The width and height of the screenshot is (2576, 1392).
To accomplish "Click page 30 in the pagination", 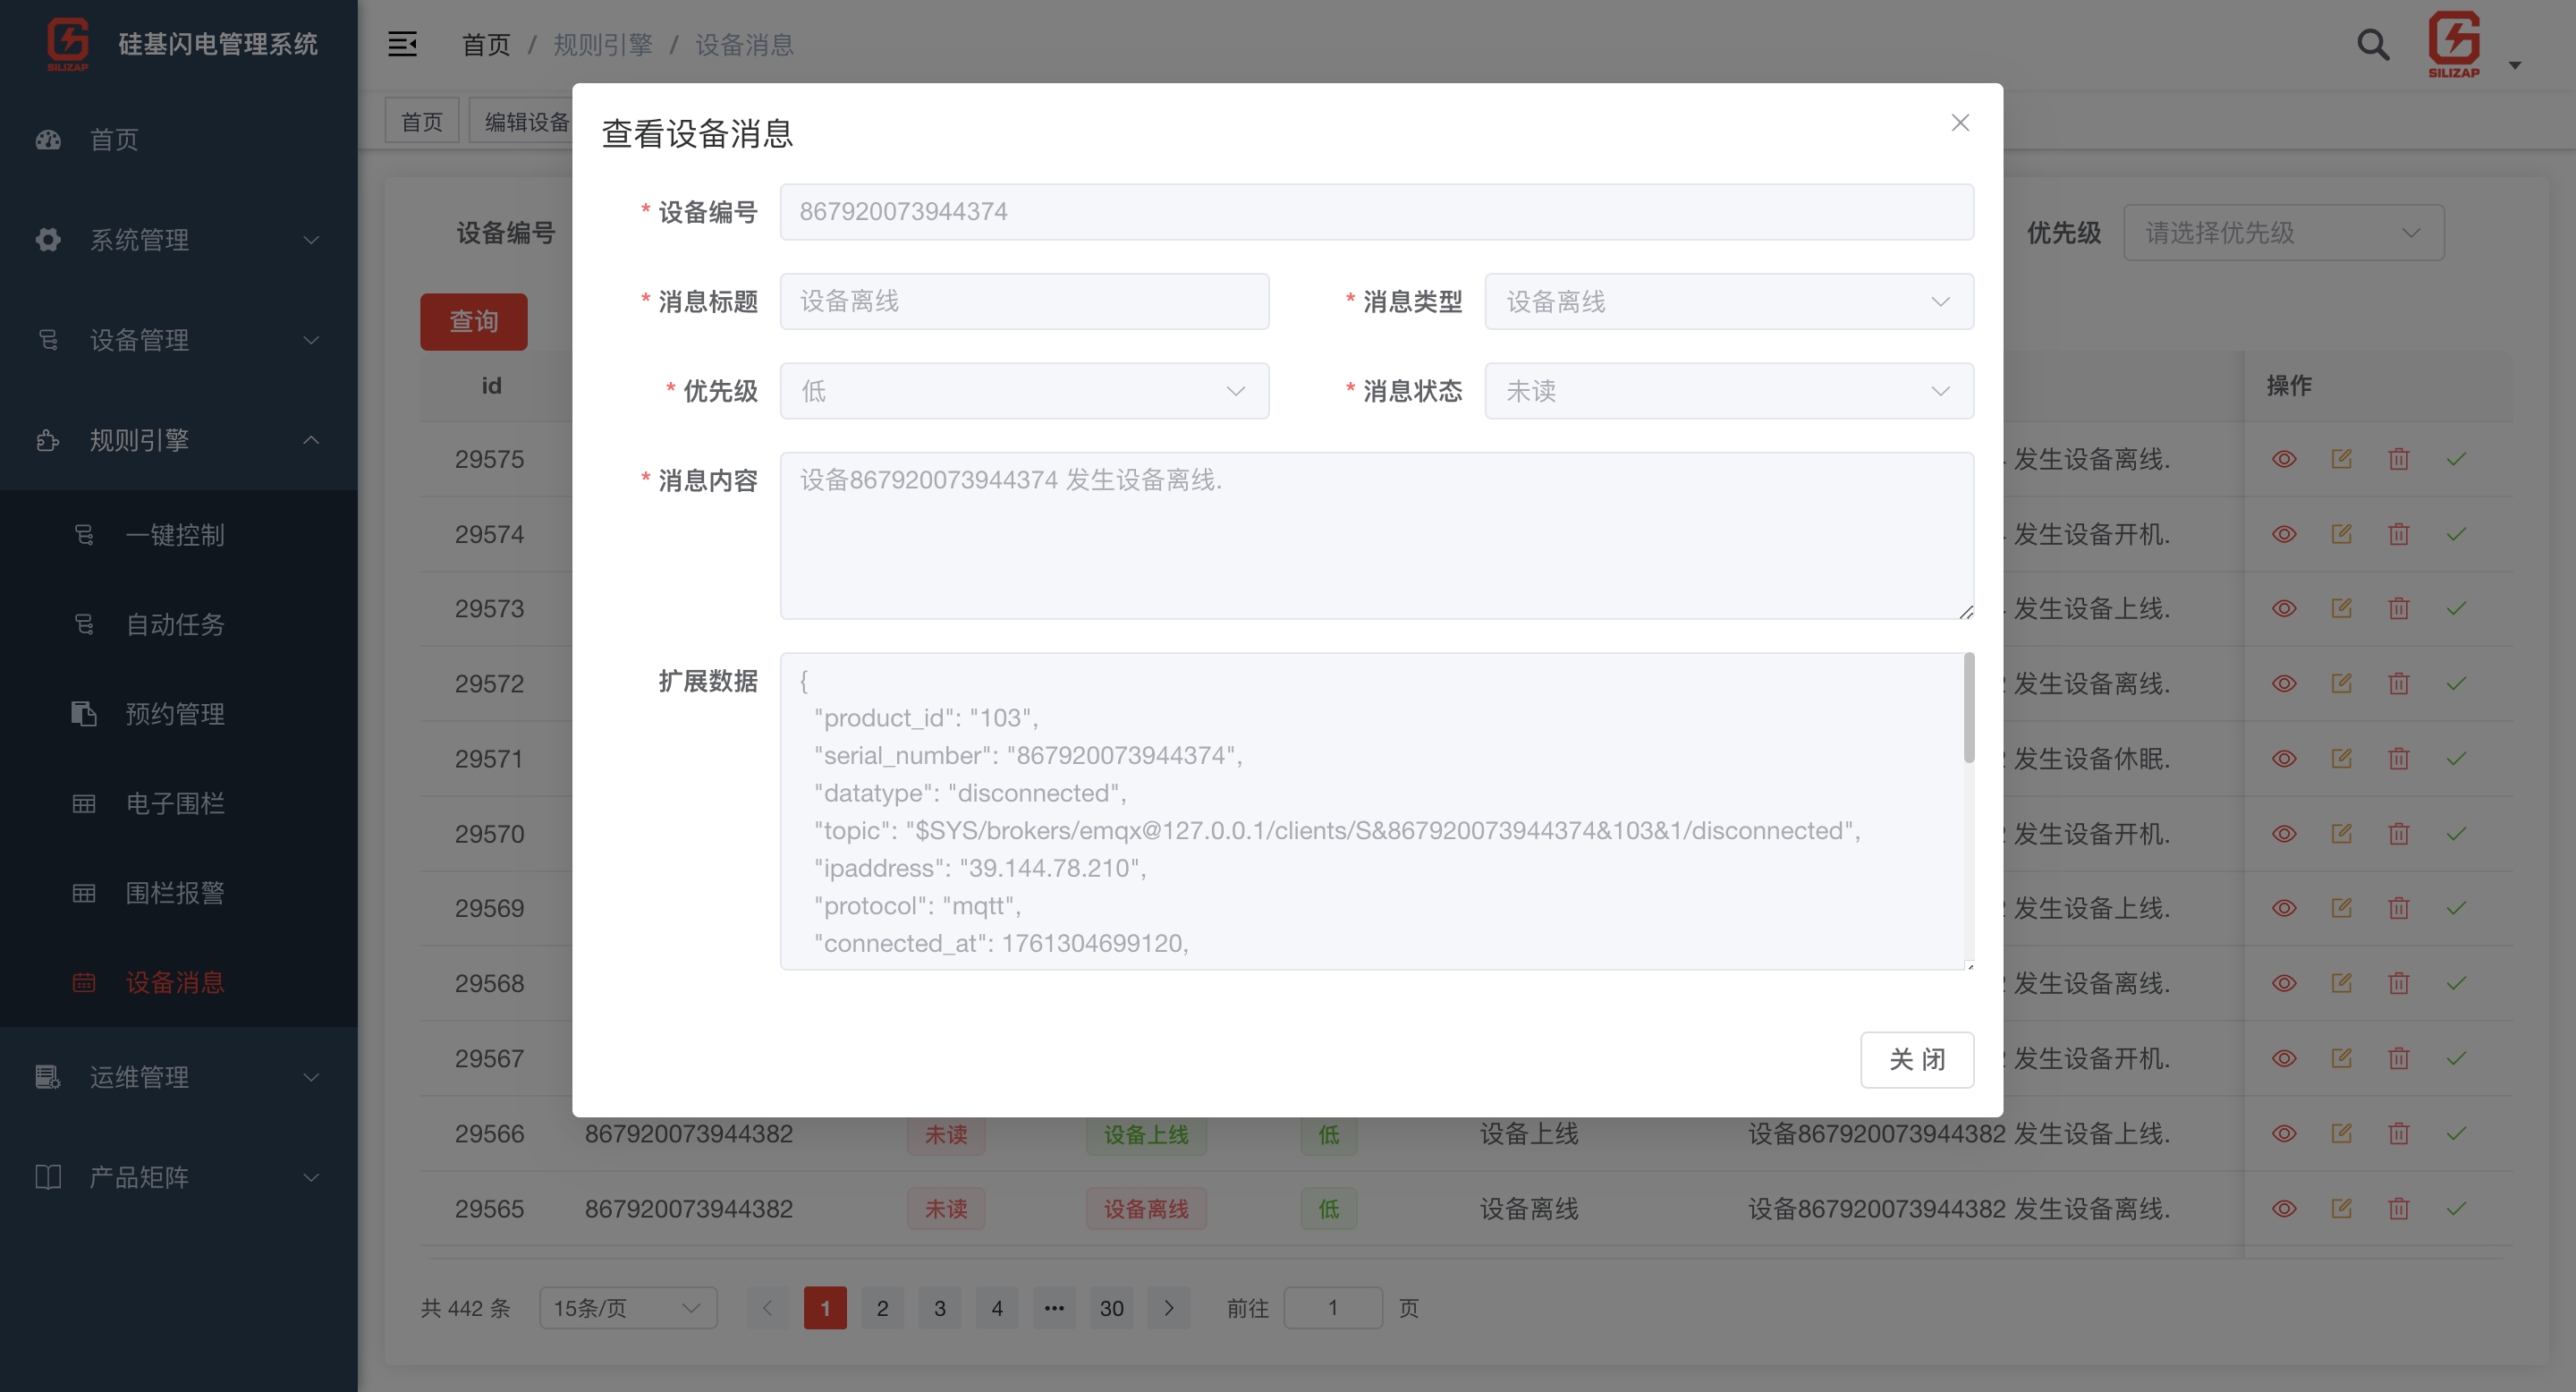I will (x=1111, y=1307).
